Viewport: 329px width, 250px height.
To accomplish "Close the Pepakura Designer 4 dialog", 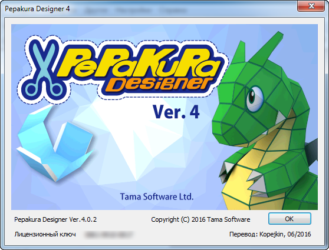I will point(311,6).
